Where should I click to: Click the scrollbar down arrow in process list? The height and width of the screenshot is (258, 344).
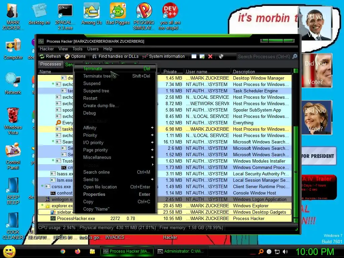click(296, 220)
